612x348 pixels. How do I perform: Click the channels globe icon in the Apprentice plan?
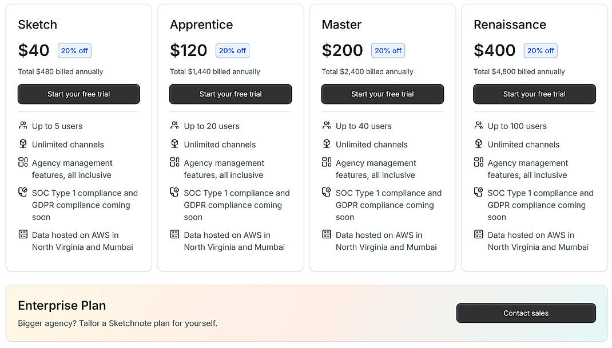174,144
